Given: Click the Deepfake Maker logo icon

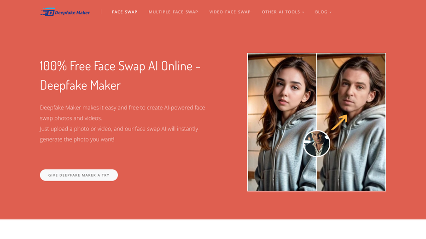Looking at the screenshot, I should click(48, 12).
